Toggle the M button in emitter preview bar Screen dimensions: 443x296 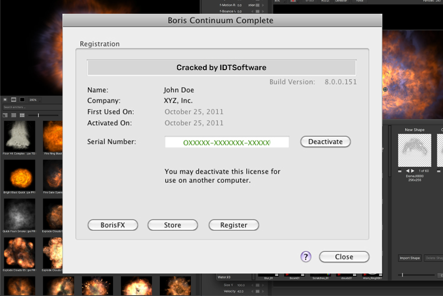5,99
